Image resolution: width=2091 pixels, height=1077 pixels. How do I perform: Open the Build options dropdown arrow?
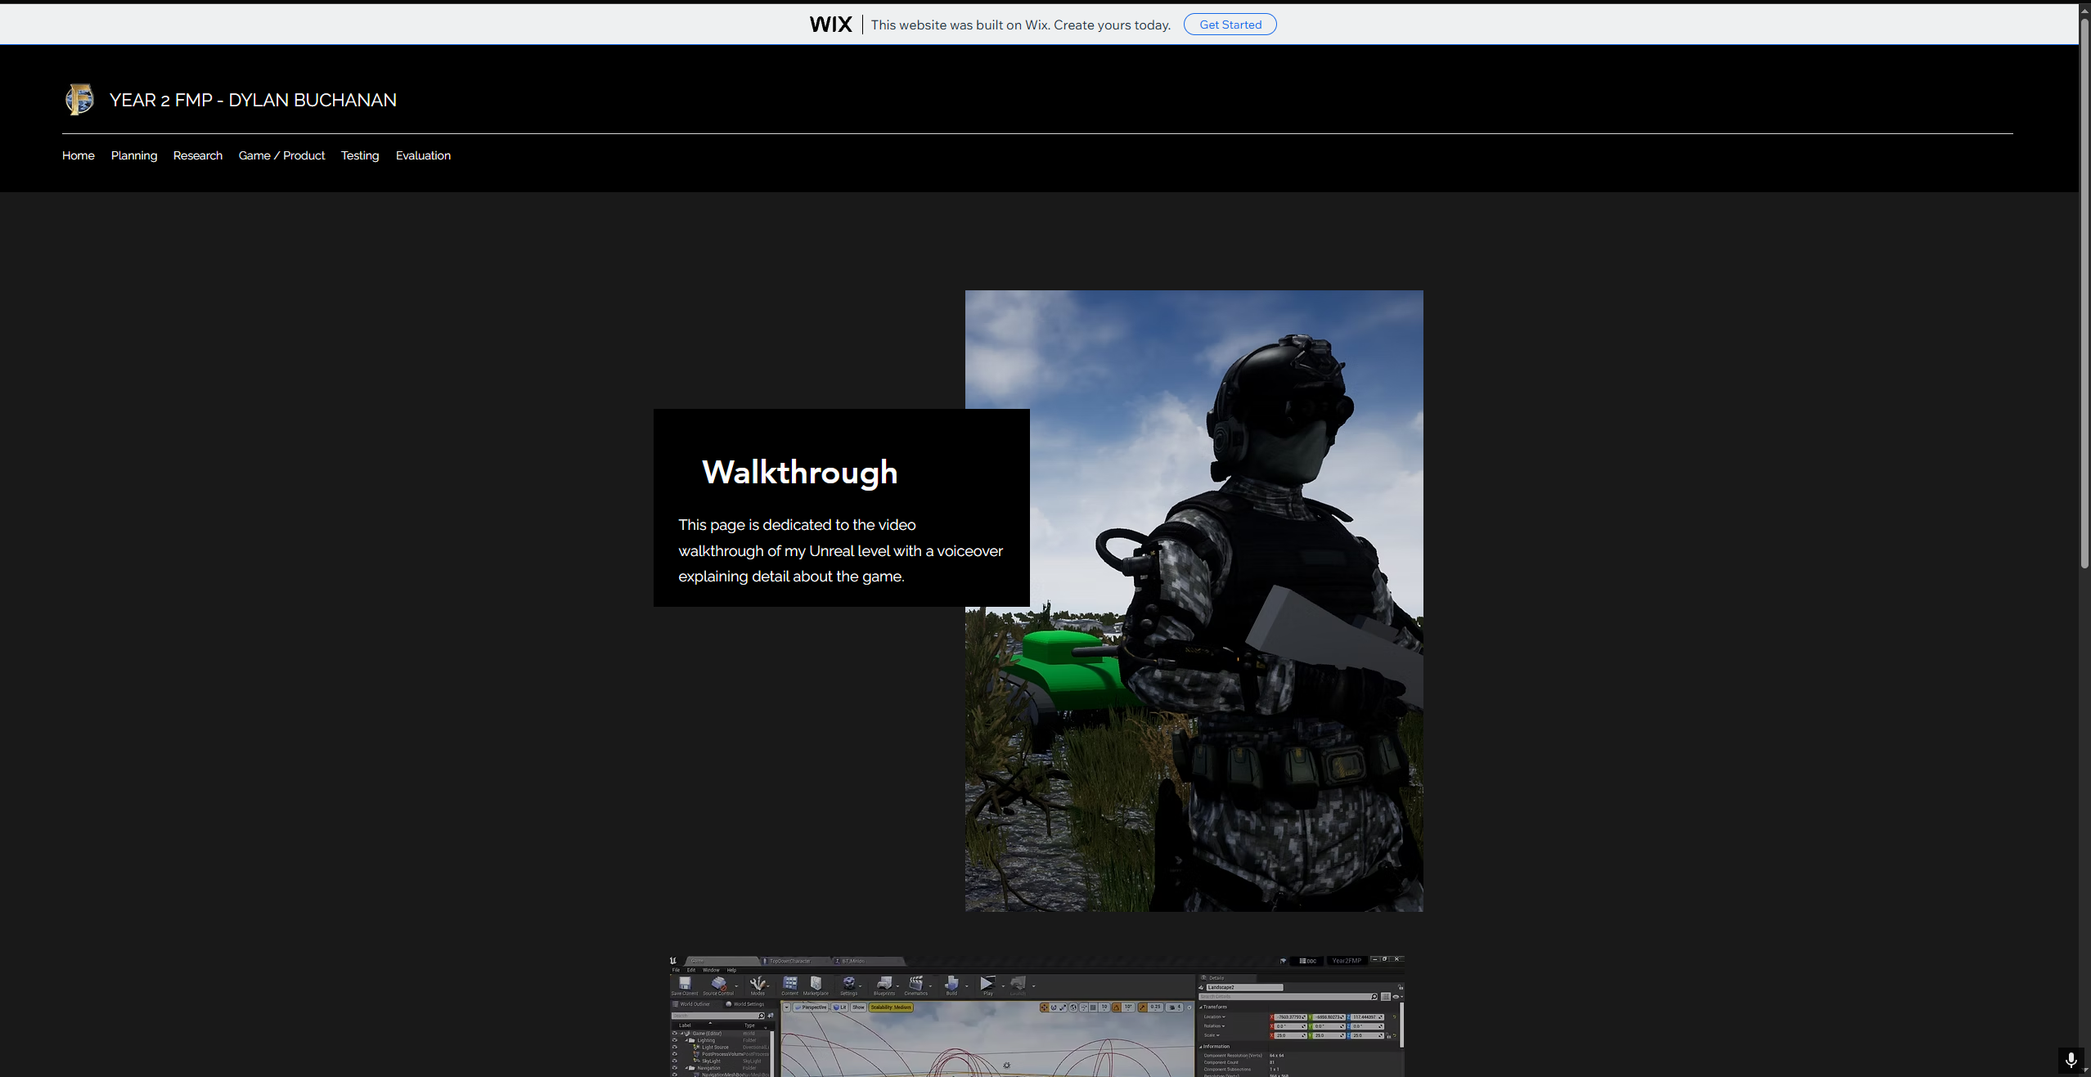(967, 985)
